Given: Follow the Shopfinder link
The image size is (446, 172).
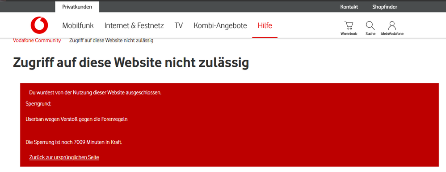Looking at the screenshot, I should pos(385,7).
